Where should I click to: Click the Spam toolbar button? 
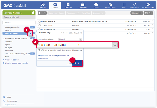click(62, 13)
